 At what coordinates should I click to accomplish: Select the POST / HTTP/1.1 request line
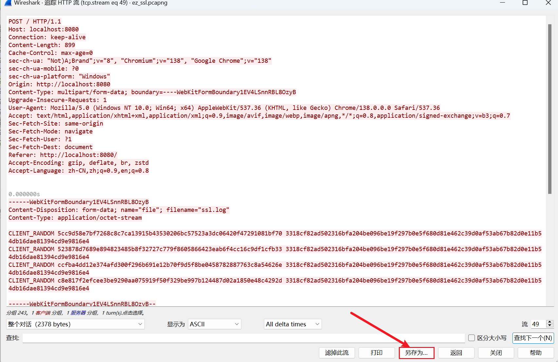coord(35,22)
